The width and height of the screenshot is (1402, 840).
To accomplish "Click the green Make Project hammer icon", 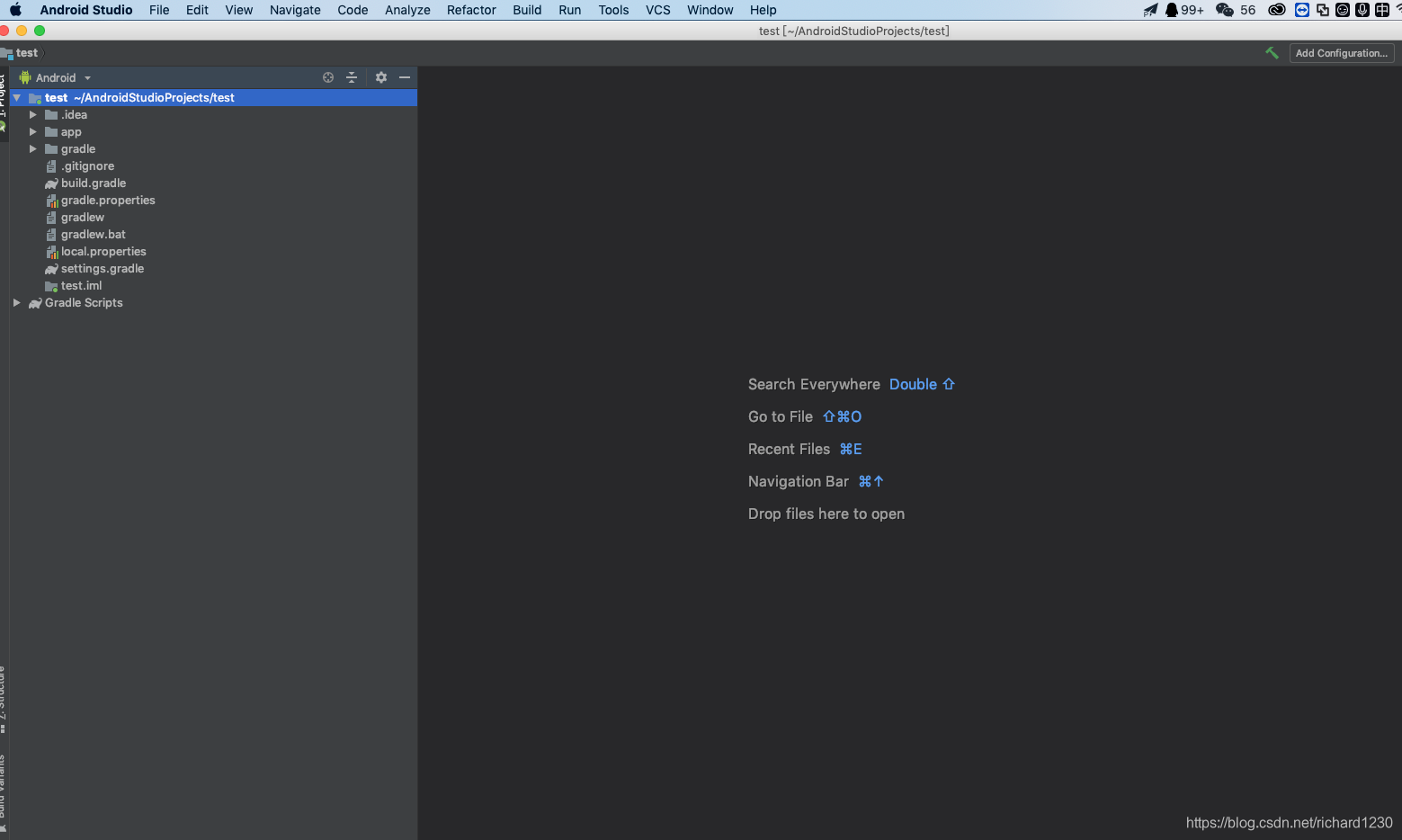I will coord(1272,53).
